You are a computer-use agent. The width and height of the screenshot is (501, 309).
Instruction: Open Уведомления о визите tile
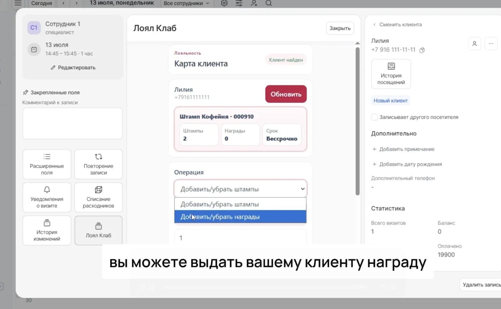[x=47, y=197]
